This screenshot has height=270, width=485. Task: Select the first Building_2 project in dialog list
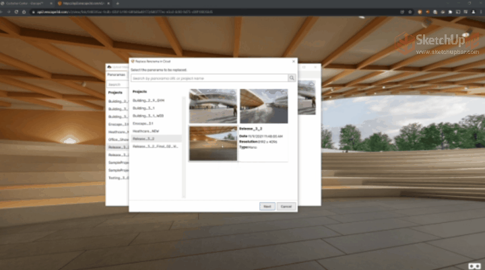[148, 100]
